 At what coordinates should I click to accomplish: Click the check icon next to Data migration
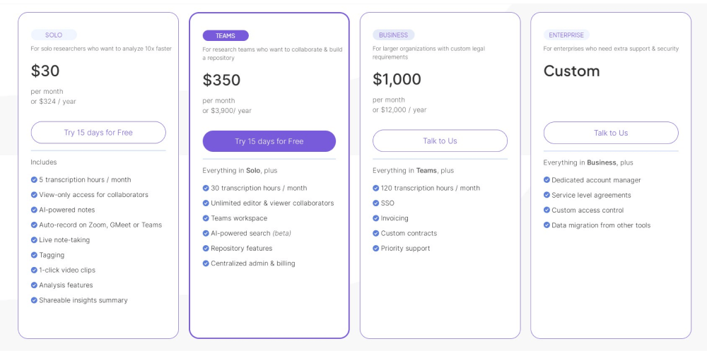(x=547, y=225)
